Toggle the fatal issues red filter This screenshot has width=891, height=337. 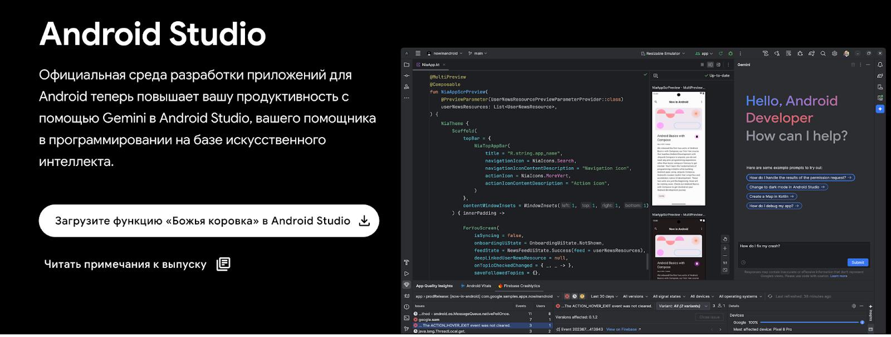[x=567, y=296]
